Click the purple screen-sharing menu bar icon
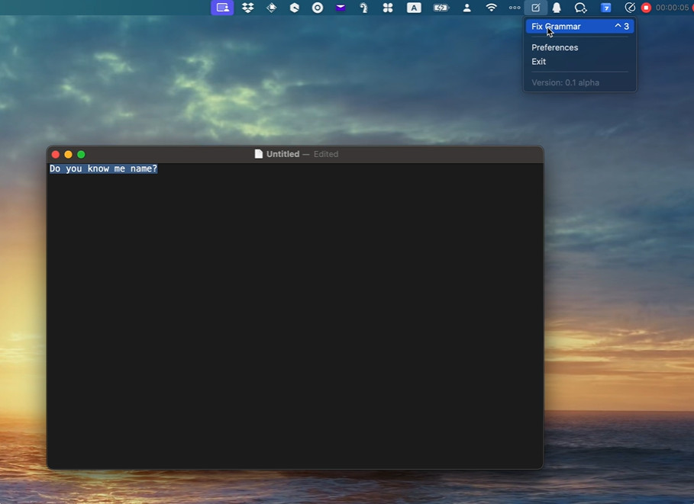The width and height of the screenshot is (694, 504). click(222, 8)
